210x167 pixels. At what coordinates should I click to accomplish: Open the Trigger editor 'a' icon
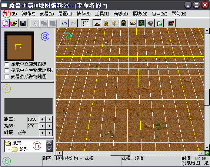coord(106,23)
